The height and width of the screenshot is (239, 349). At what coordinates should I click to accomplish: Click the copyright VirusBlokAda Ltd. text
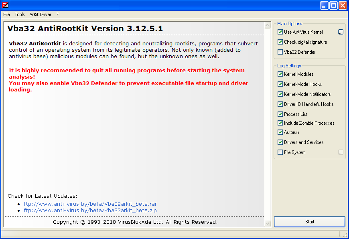click(135, 222)
